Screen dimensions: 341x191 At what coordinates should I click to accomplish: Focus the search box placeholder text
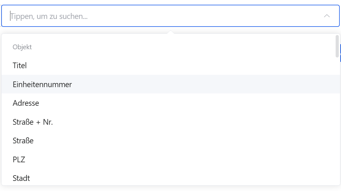[x=49, y=16]
